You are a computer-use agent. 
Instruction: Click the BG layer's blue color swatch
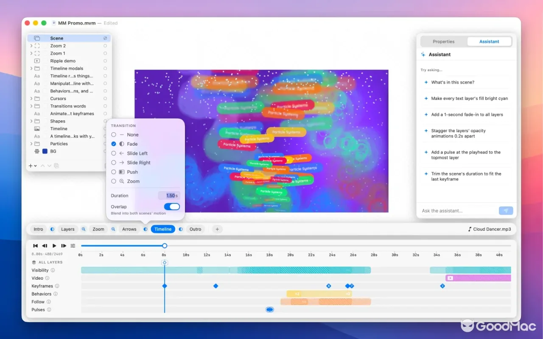pos(45,151)
